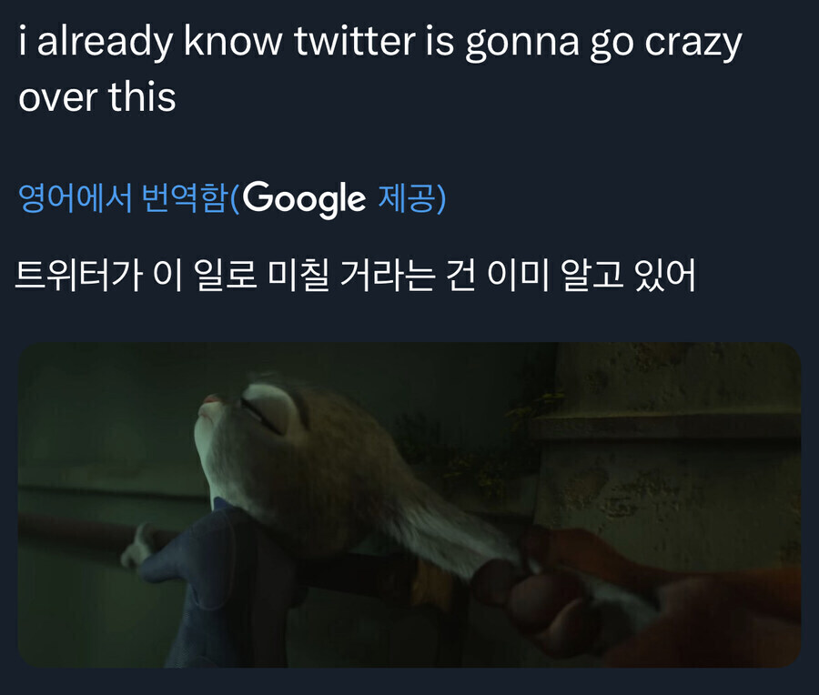Viewport: 819px width, 695px height.
Task: Click 'over this' on the second line
Action: point(96,96)
